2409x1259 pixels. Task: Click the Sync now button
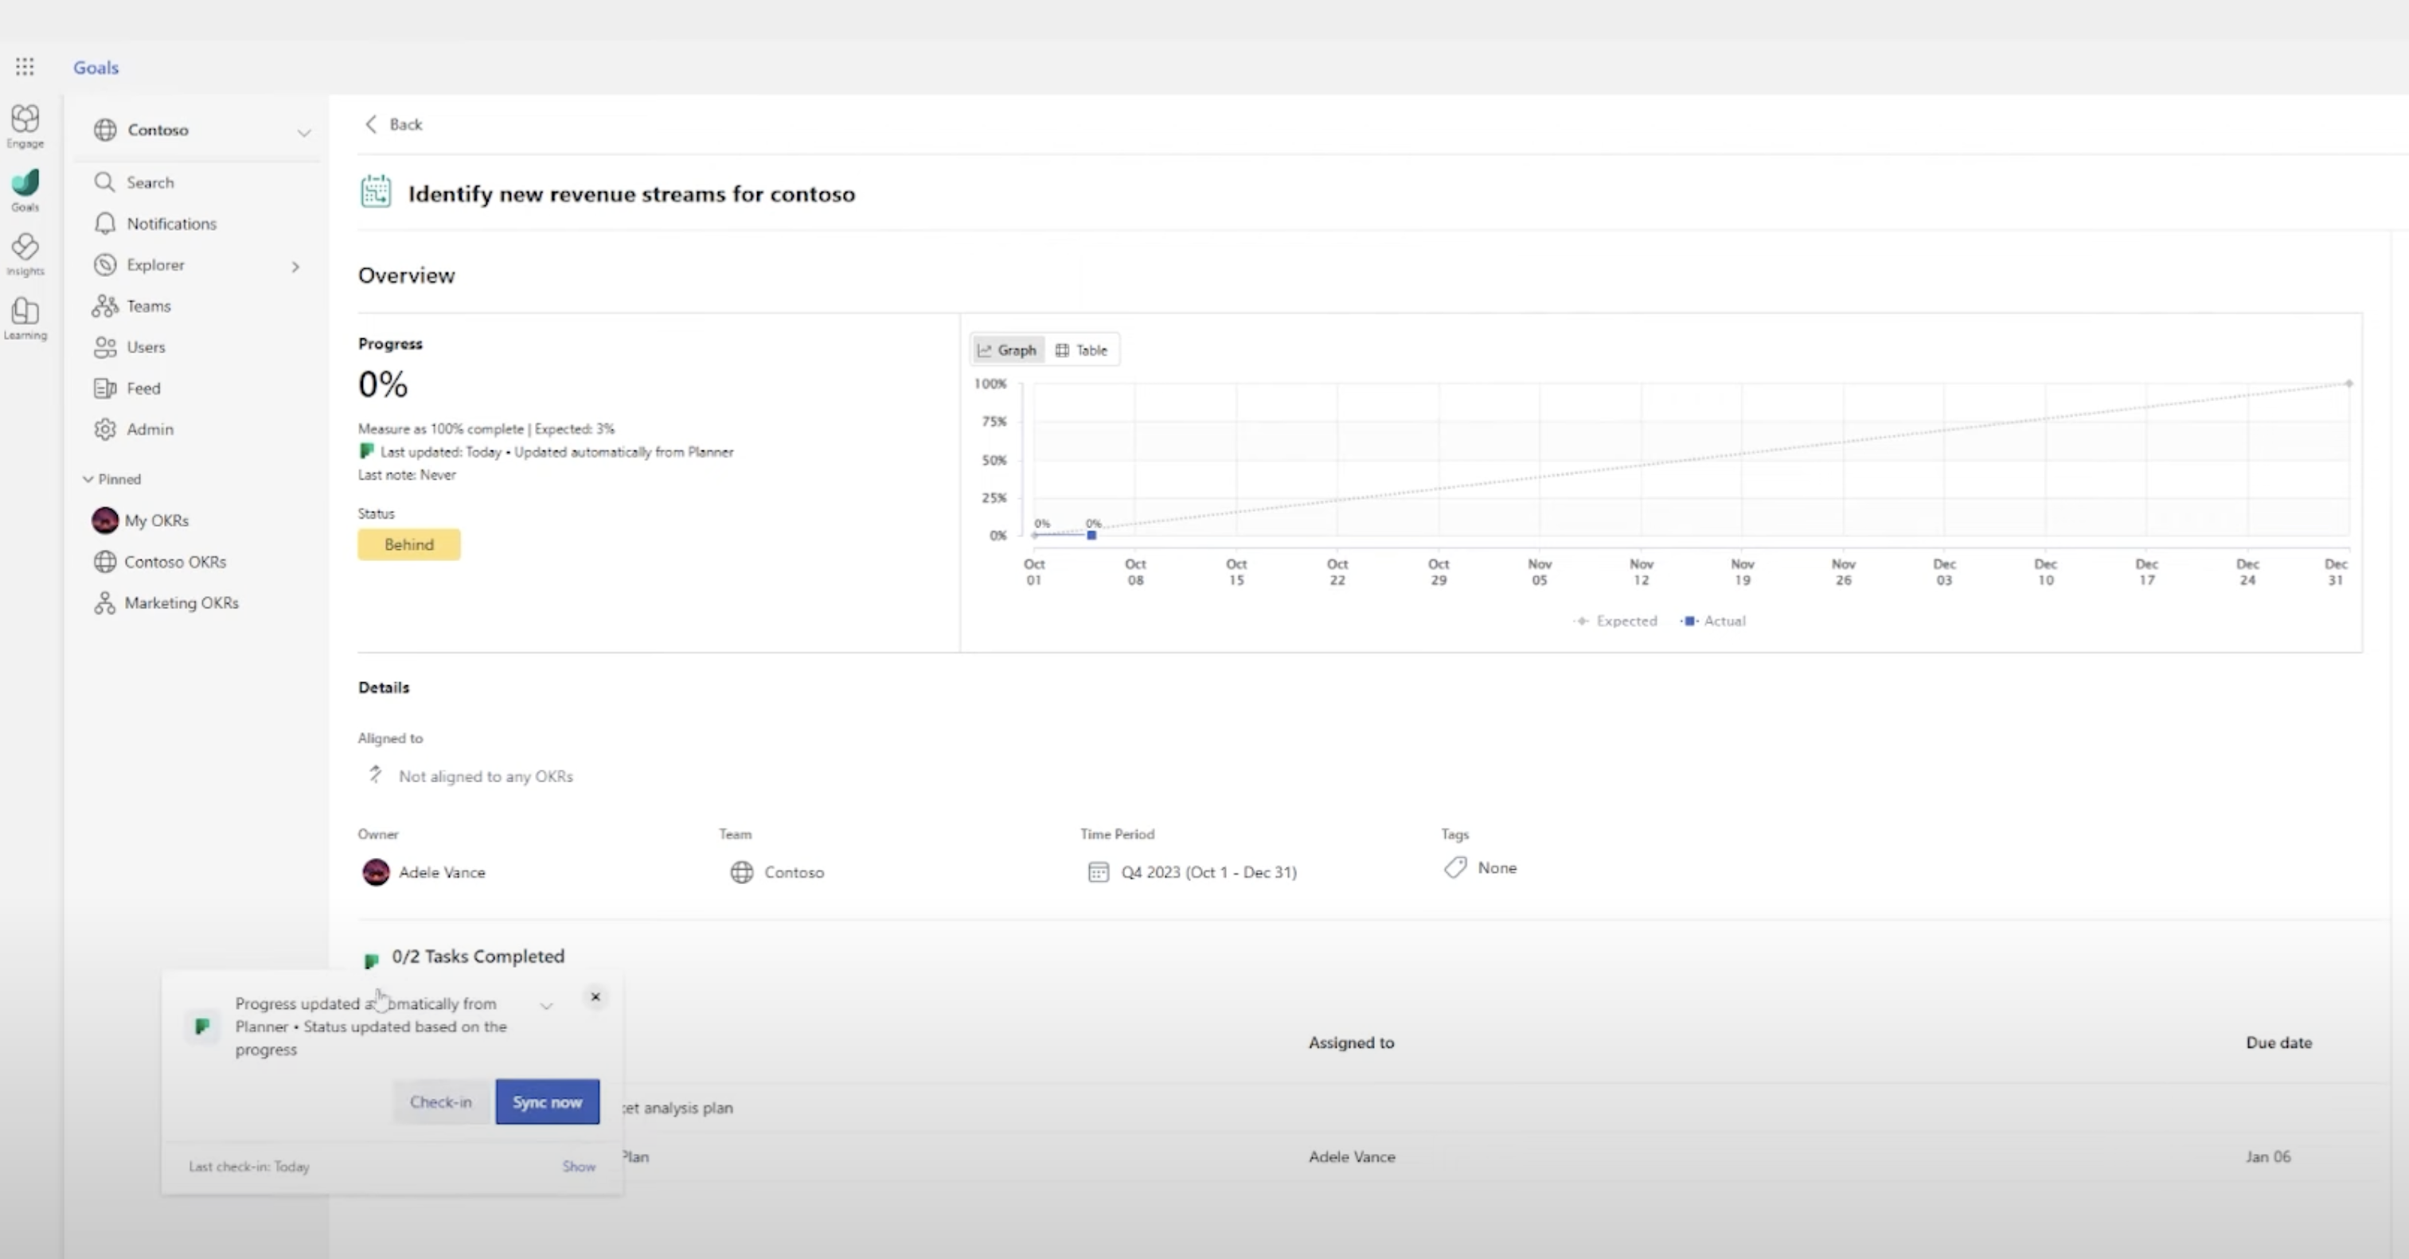547,1102
